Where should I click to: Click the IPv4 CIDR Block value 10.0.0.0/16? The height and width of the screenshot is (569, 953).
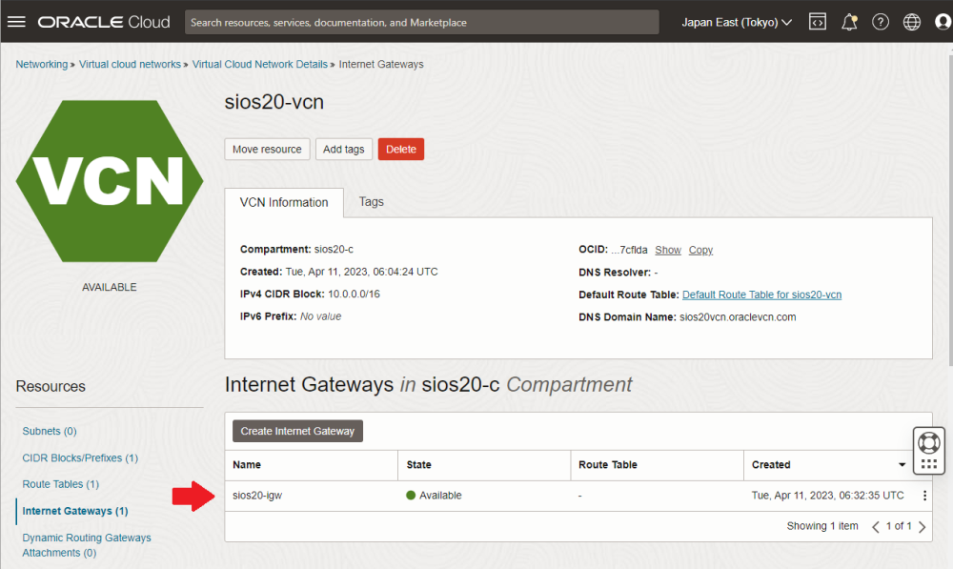point(354,295)
